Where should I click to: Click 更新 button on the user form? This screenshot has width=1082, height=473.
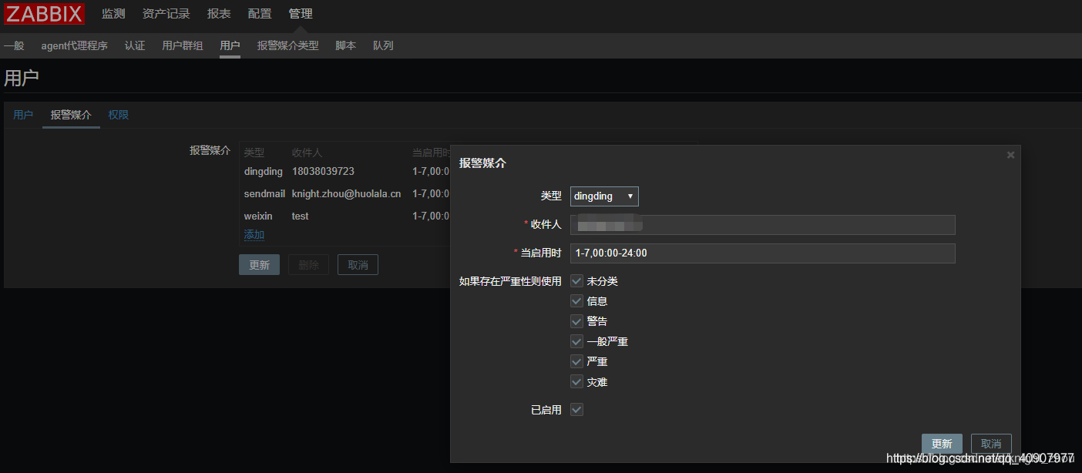tap(259, 265)
